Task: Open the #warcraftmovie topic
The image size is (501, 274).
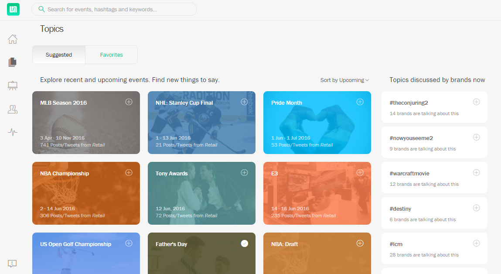Action: pyautogui.click(x=434, y=178)
